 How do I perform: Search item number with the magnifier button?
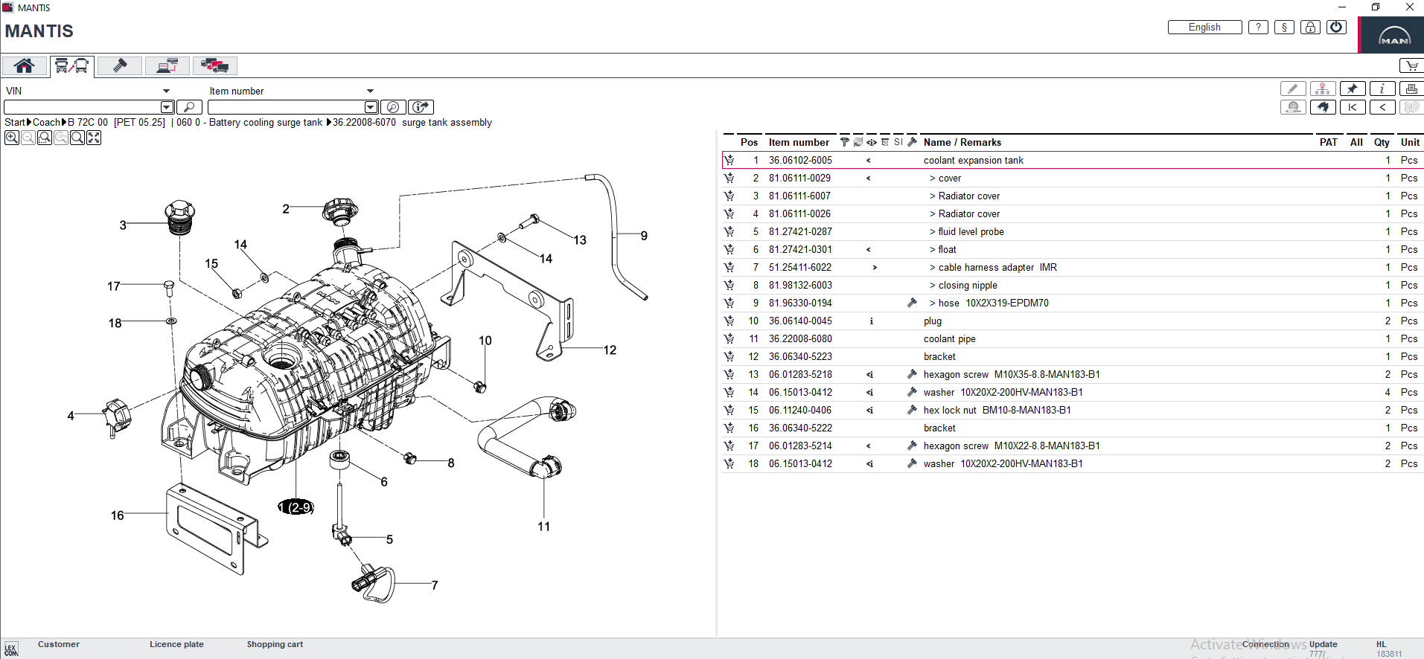tap(393, 107)
